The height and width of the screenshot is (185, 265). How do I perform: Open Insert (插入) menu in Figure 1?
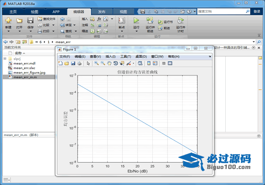click(110, 57)
